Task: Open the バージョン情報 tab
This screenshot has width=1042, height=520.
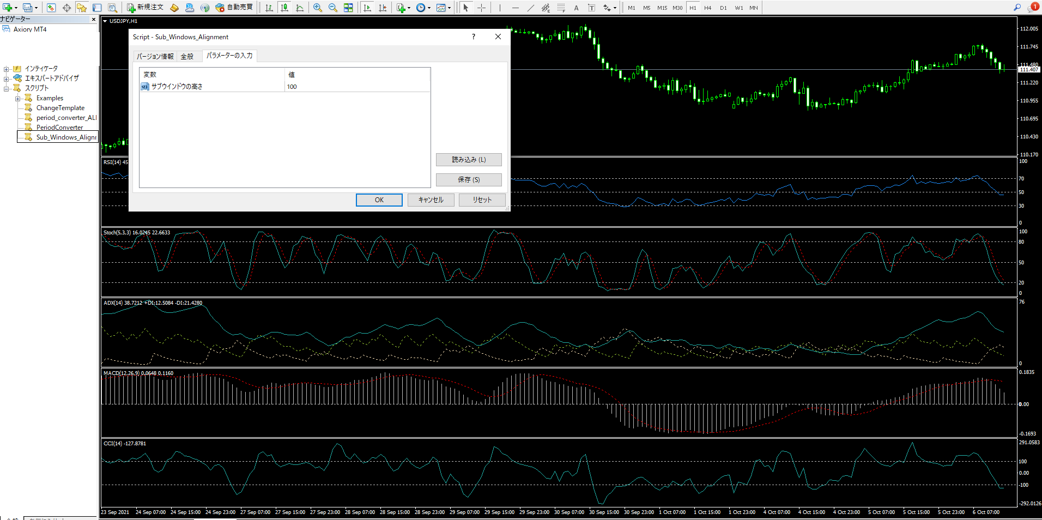Action: tap(155, 57)
